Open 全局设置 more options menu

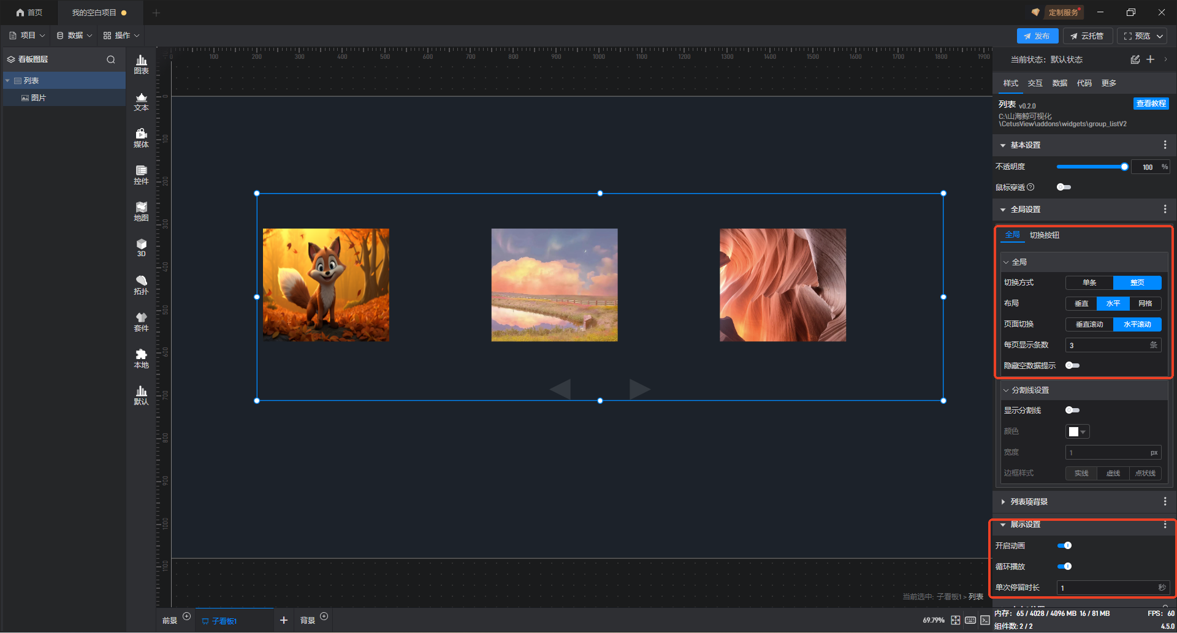pos(1165,210)
